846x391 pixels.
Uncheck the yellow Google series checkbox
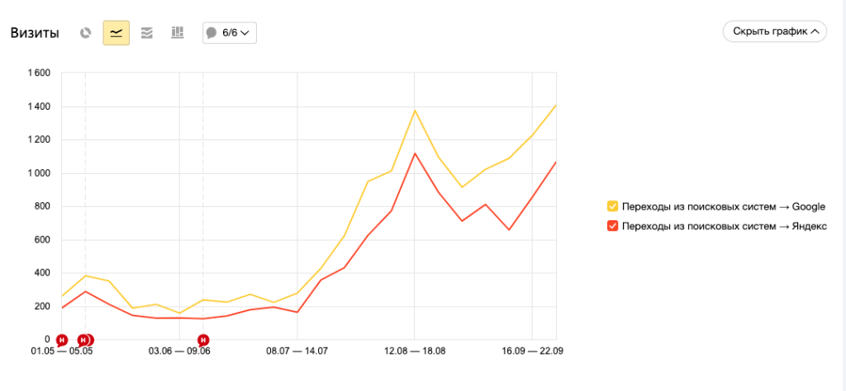tap(612, 206)
